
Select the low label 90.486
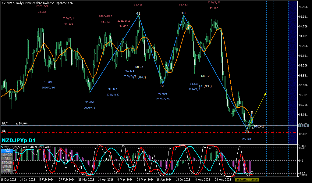89,102
